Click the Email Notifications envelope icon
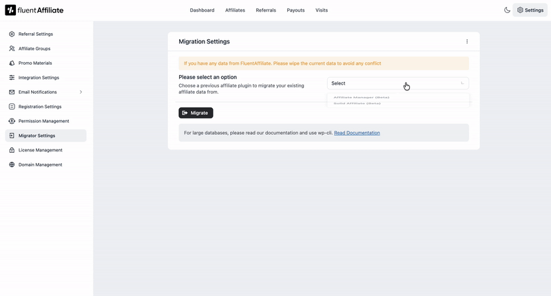 tap(12, 92)
